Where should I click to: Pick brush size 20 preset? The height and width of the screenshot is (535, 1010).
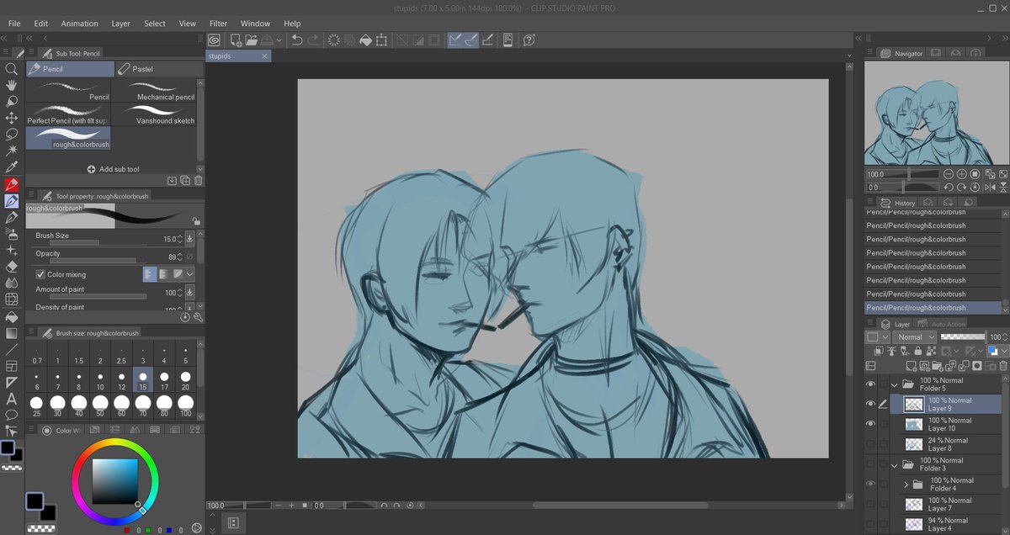(x=185, y=380)
